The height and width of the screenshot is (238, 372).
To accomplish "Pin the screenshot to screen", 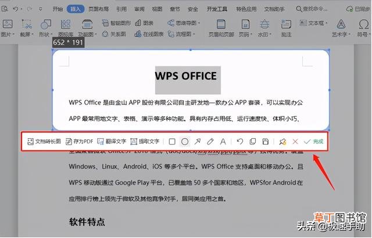I will pyautogui.click(x=282, y=142).
